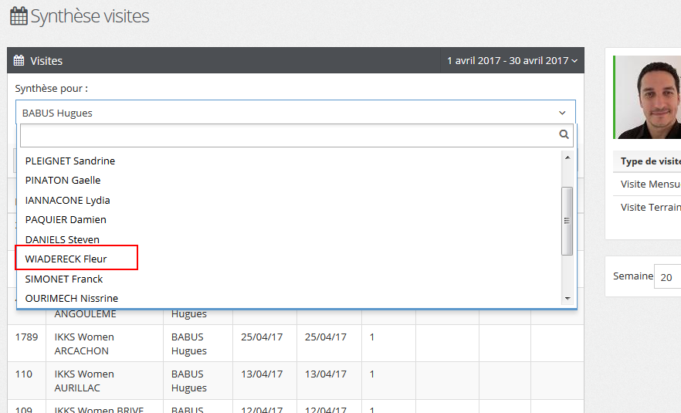Click the calendar icon beside Visites header
Image resolution: width=681 pixels, height=413 pixels.
click(19, 60)
